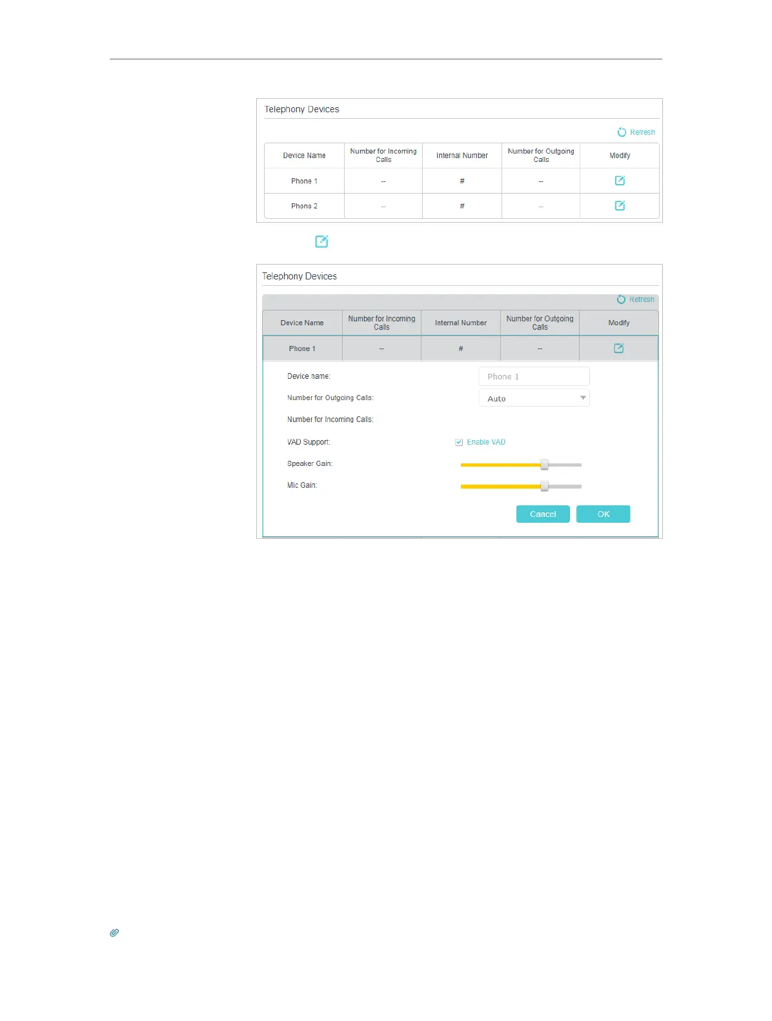Click the Refresh link text in the upper panel
The image size is (772, 1021).
642,132
